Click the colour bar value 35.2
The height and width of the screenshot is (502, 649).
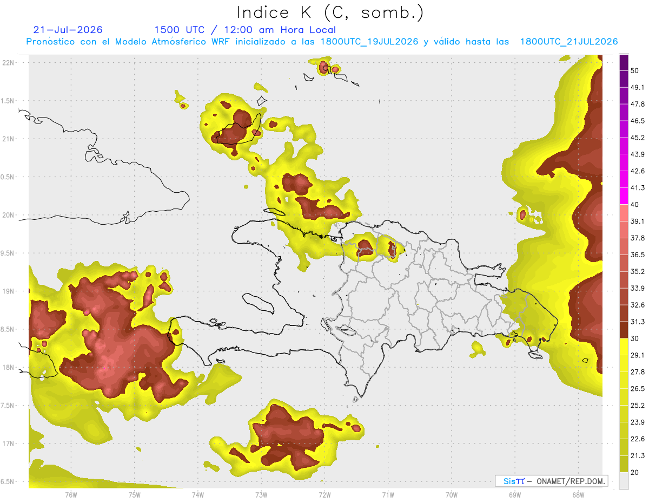click(x=638, y=271)
